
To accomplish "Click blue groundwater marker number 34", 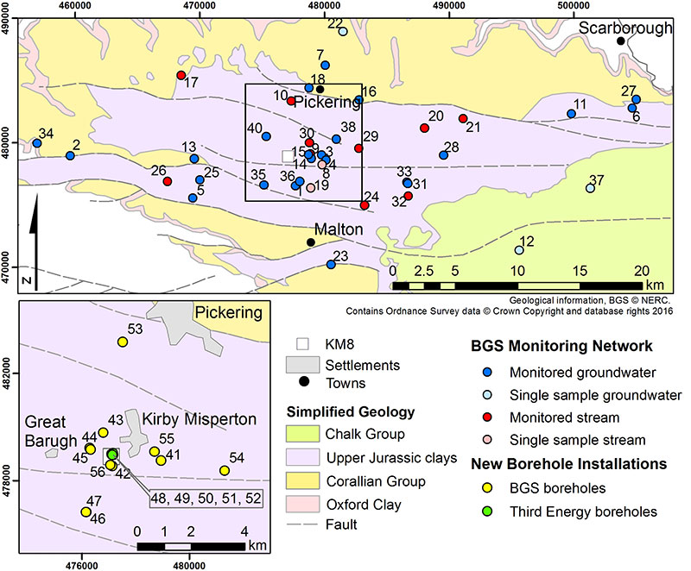I will pos(36,143).
